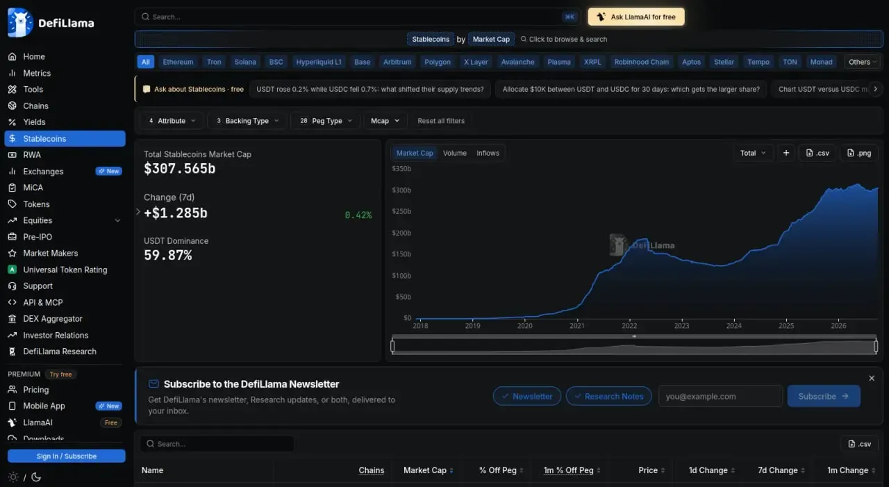Viewport: 889px width, 487px height.
Task: Open Yields via its percent icon
Action: [12, 122]
